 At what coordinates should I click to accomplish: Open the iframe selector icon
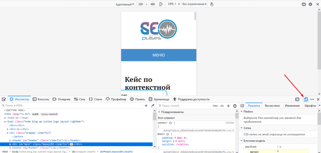pos(297,99)
